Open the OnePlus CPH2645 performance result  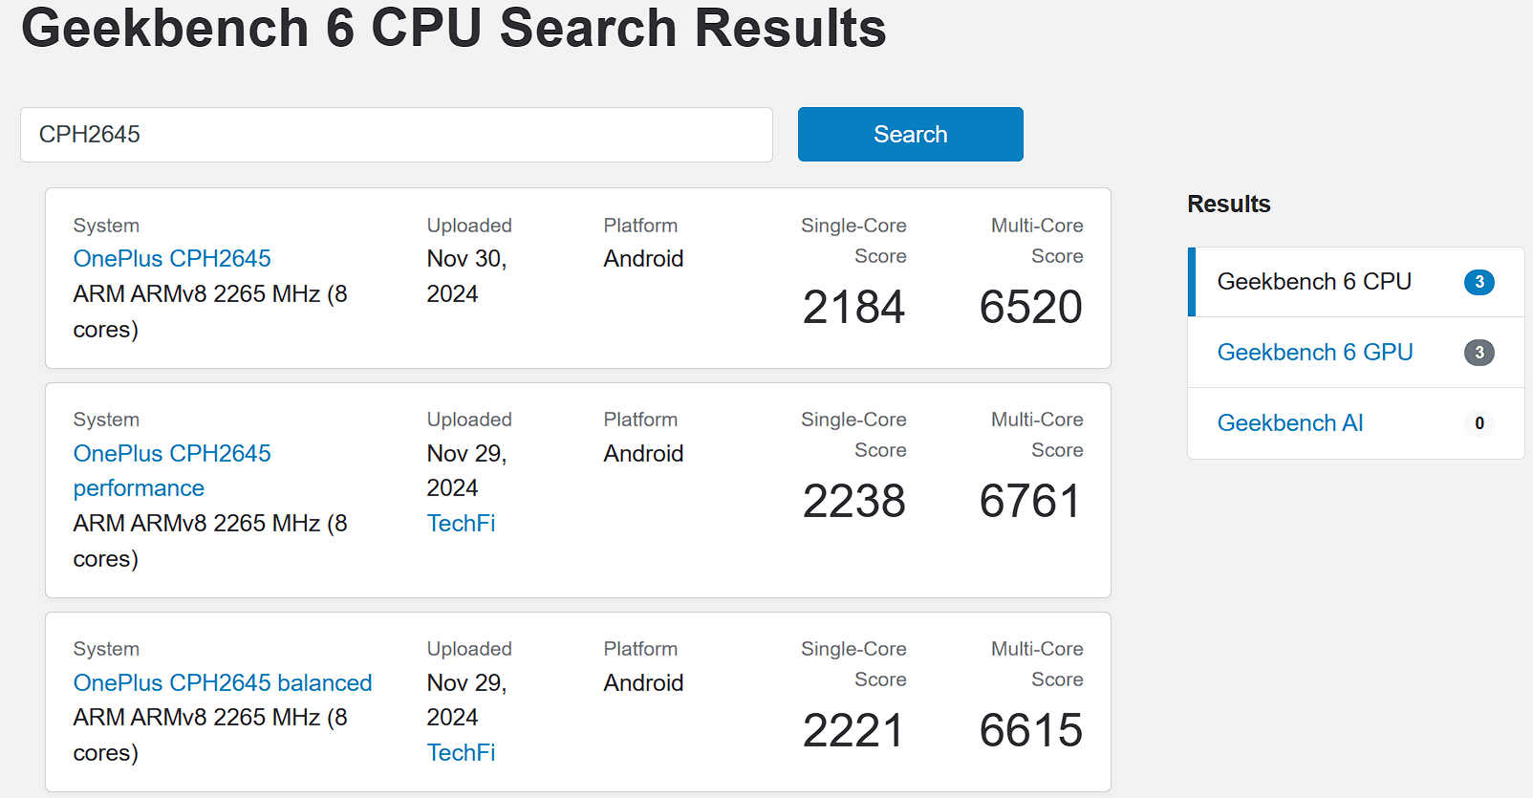tap(172, 454)
